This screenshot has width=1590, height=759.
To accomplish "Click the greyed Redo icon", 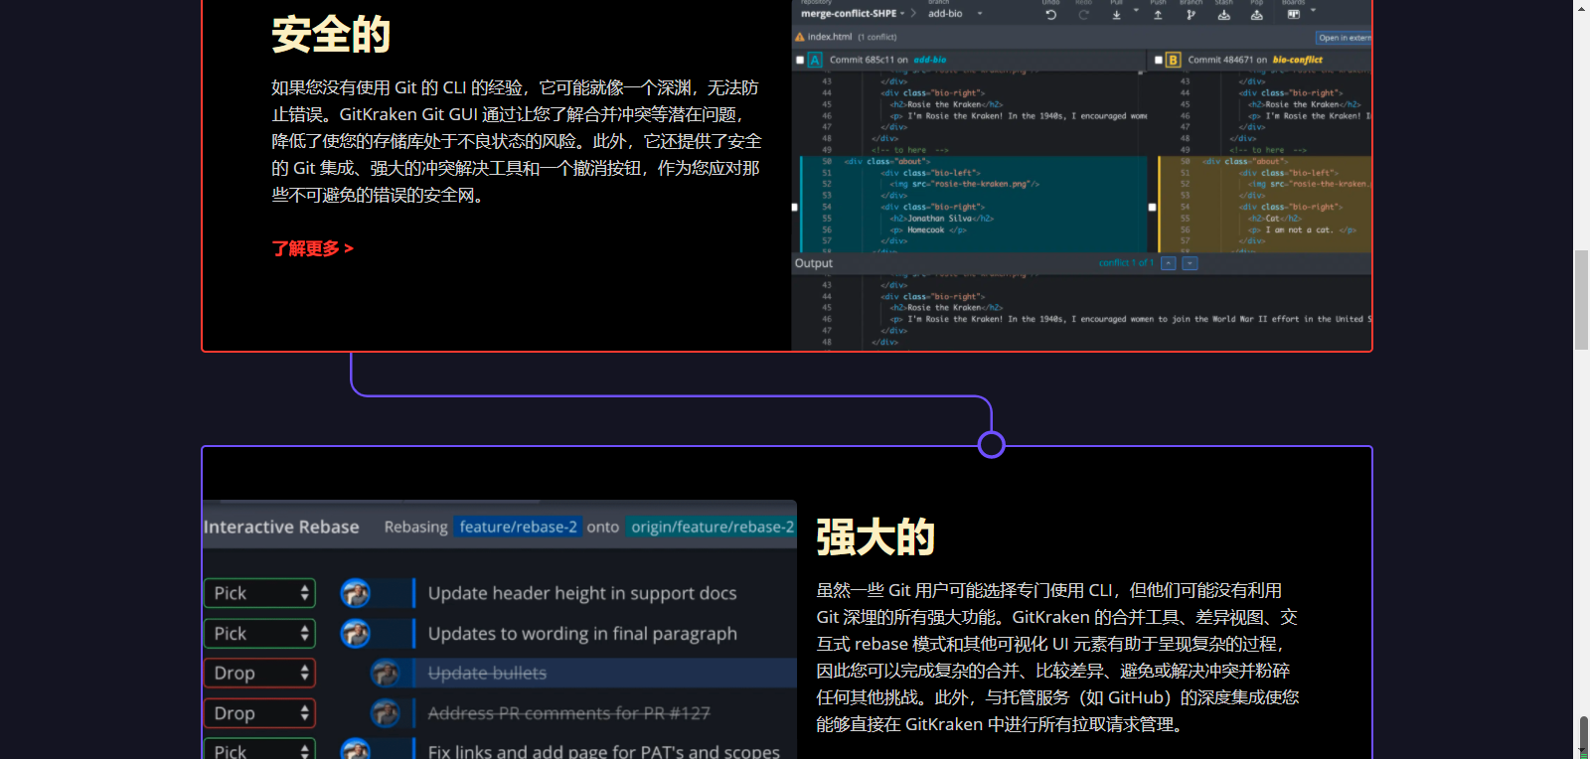I will (x=1083, y=14).
